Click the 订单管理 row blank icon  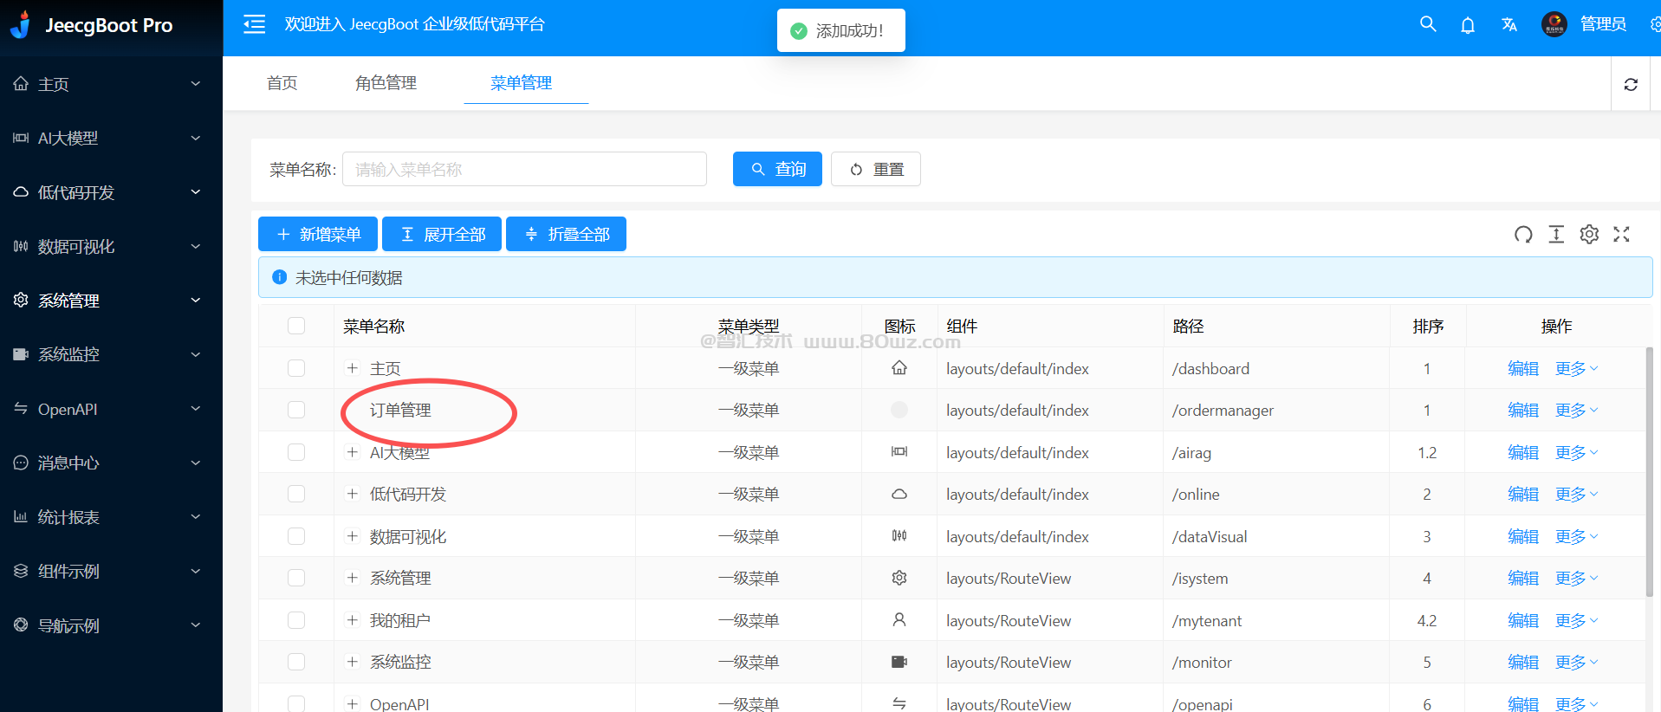click(899, 410)
